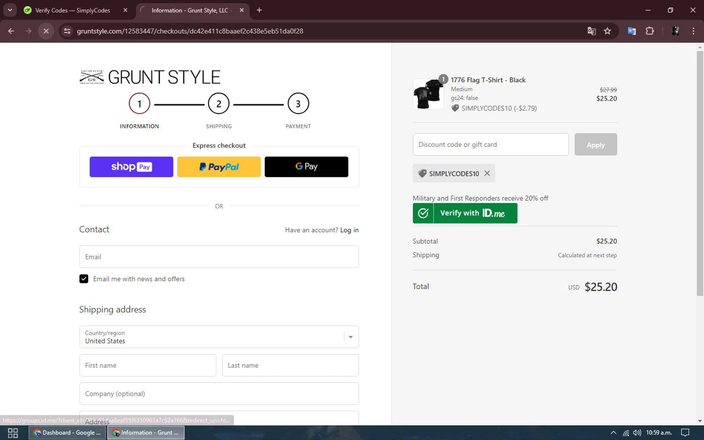
Task: Remove the SIMPLYCODES10 discount code
Action: tap(487, 173)
